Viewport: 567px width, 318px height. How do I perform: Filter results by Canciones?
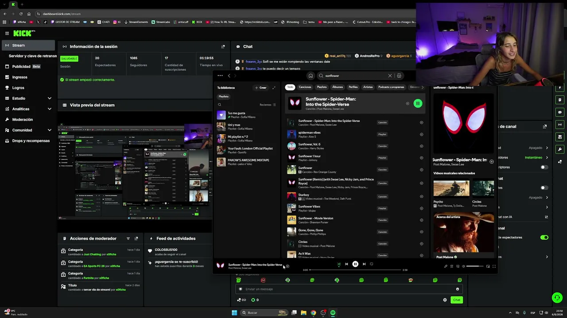click(305, 87)
